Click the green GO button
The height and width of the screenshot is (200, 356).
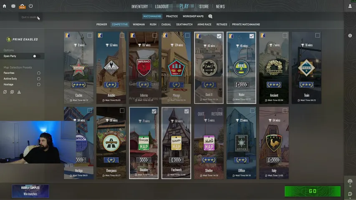tap(313, 191)
